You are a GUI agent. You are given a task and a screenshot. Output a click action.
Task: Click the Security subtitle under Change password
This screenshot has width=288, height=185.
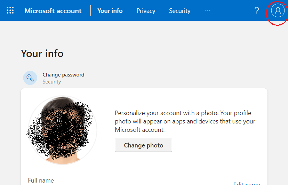click(51, 82)
